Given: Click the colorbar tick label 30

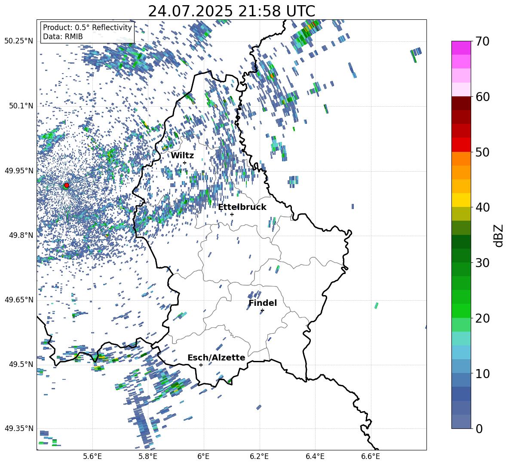Looking at the screenshot, I should click(482, 263).
